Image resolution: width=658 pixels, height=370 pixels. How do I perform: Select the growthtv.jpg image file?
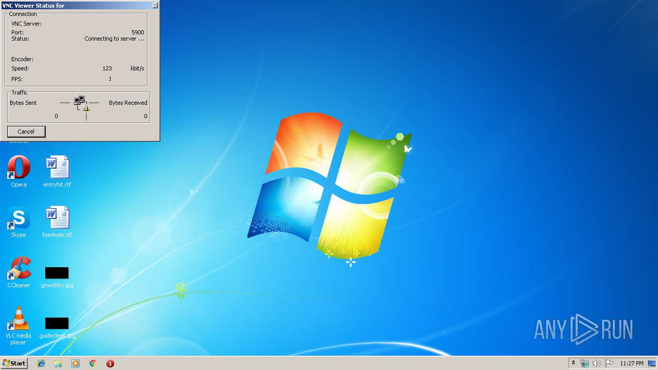click(57, 277)
